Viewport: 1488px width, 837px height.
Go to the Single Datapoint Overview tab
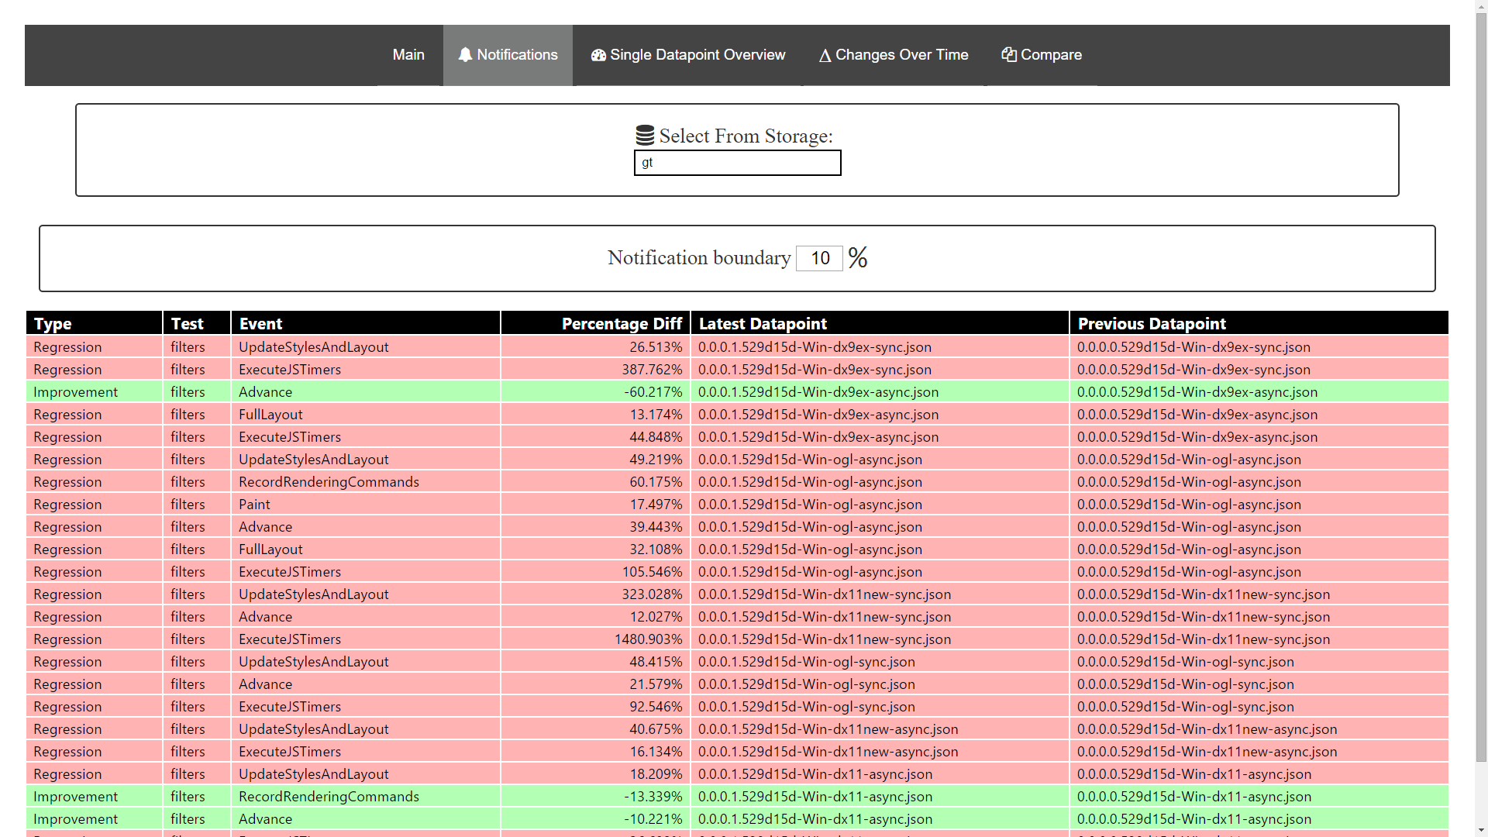point(697,55)
